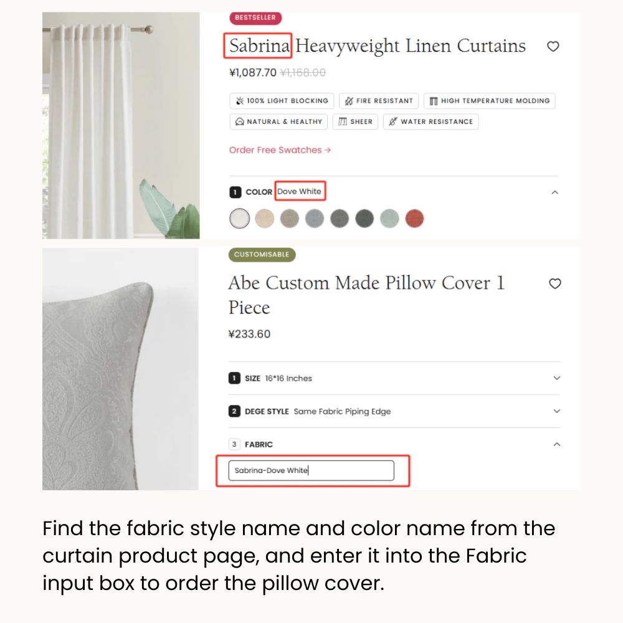The height and width of the screenshot is (623, 623).
Task: Expand the Dege Style dropdown
Action: pos(556,411)
